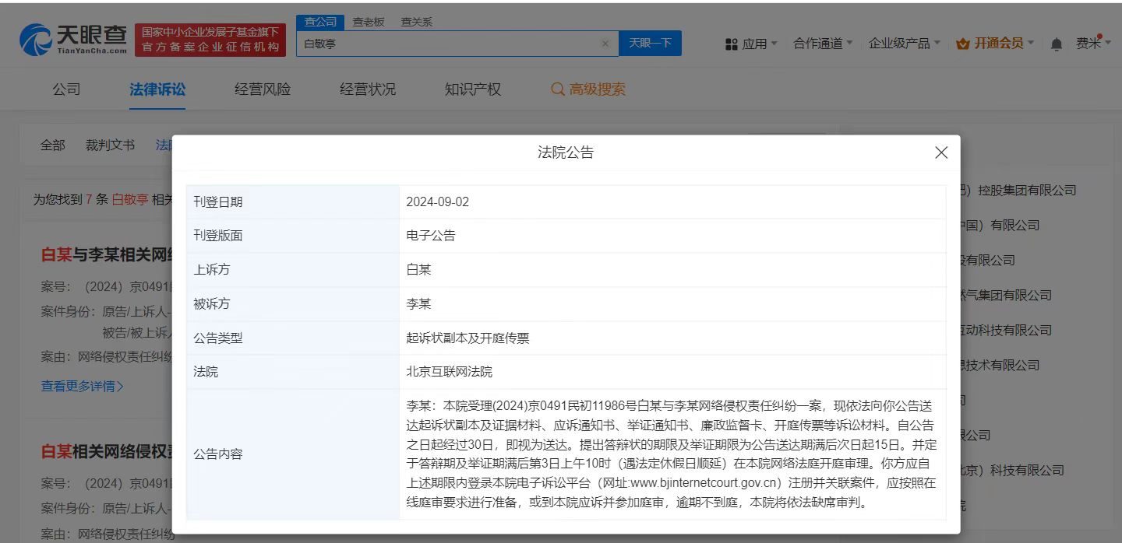Clear the search box with the × icon
The width and height of the screenshot is (1122, 543).
click(x=605, y=44)
